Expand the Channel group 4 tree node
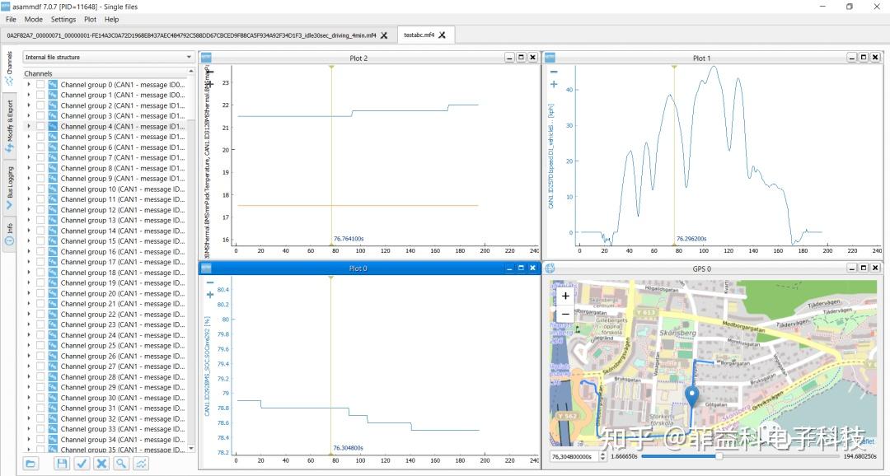 tap(29, 127)
